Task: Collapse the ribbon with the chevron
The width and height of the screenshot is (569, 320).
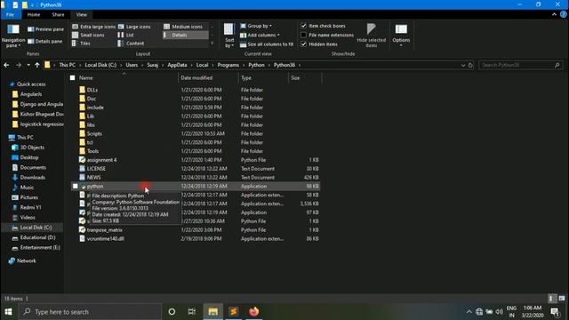Action: click(554, 14)
